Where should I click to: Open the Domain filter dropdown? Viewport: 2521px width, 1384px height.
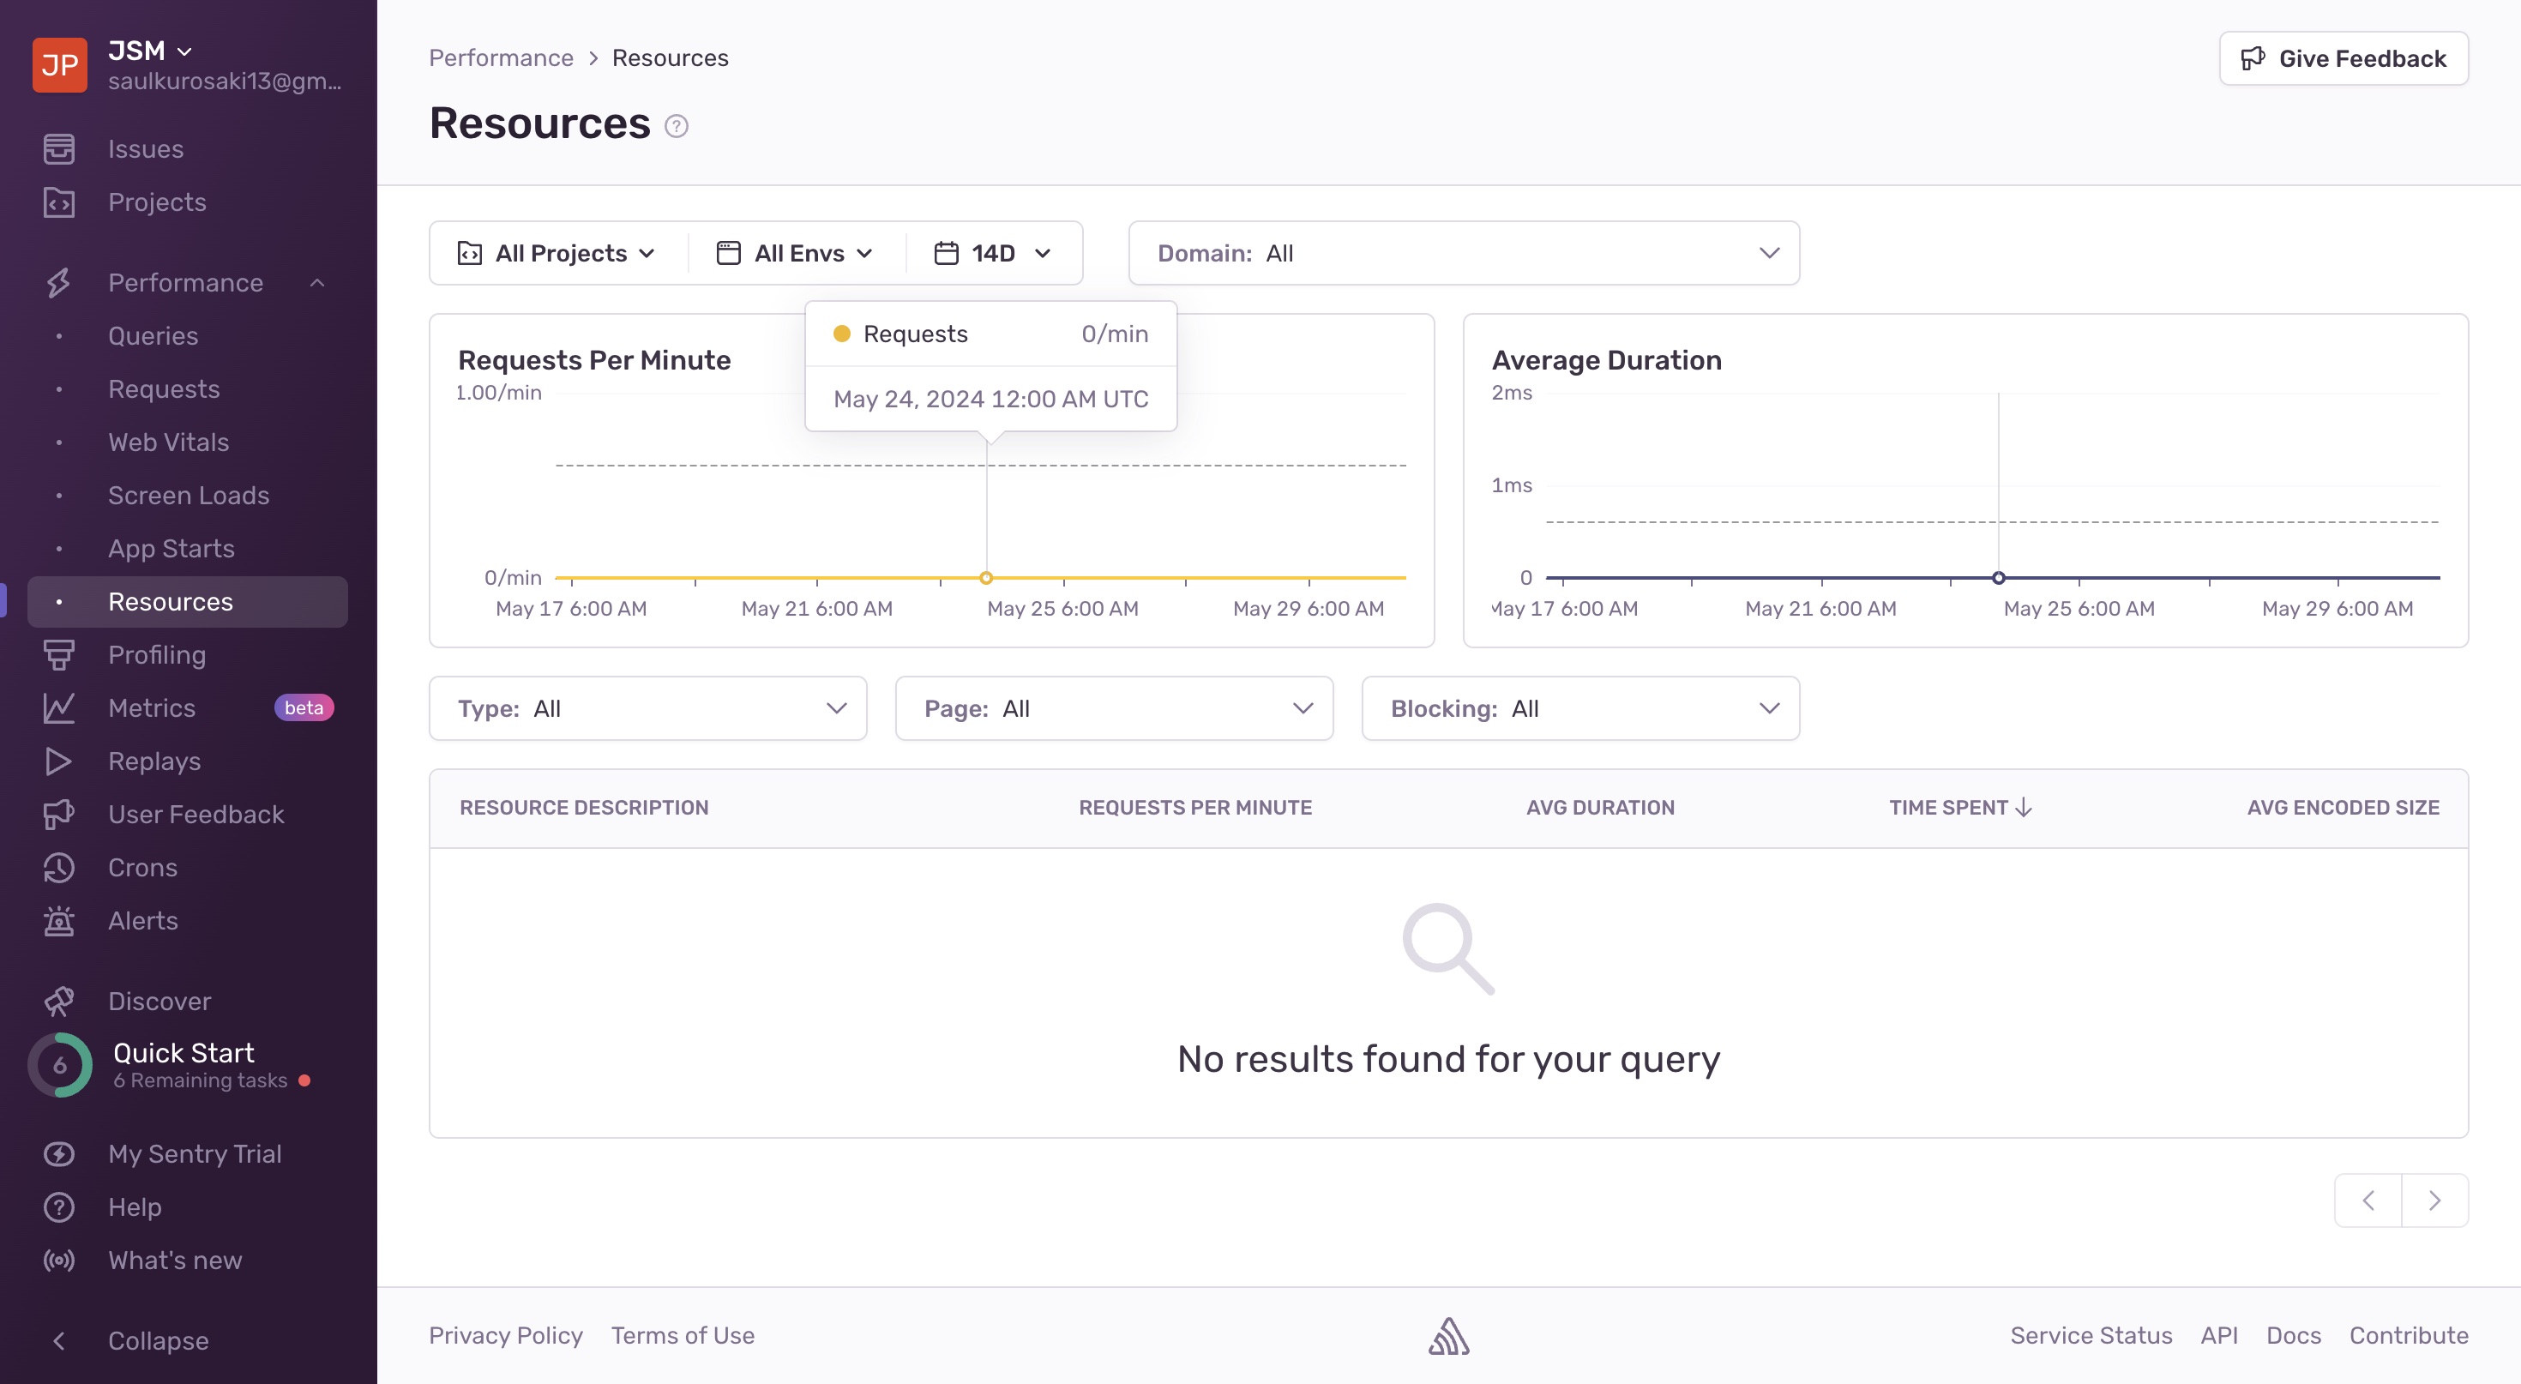[1463, 254]
